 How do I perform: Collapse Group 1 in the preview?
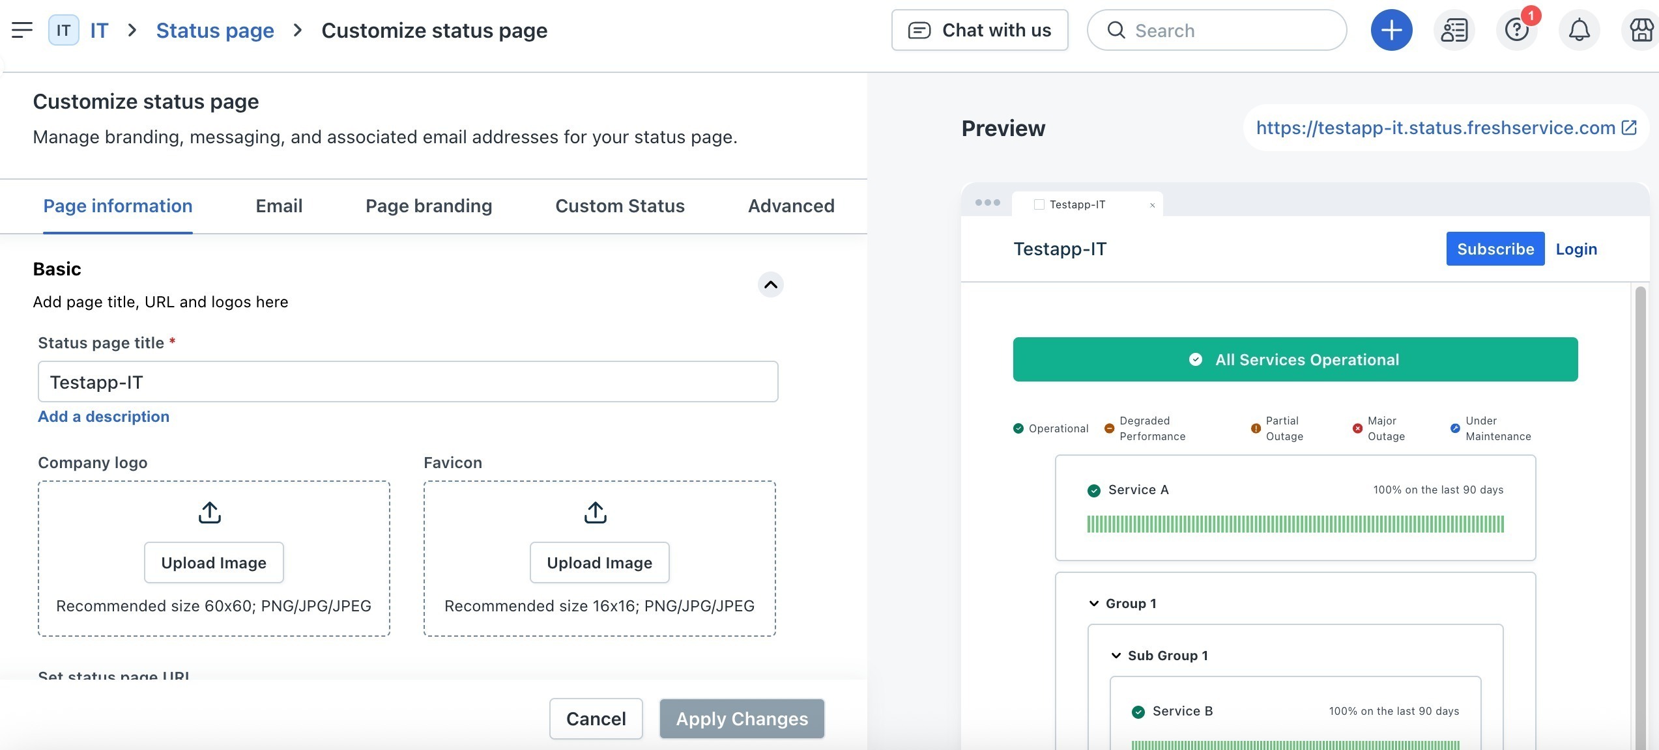click(x=1094, y=604)
